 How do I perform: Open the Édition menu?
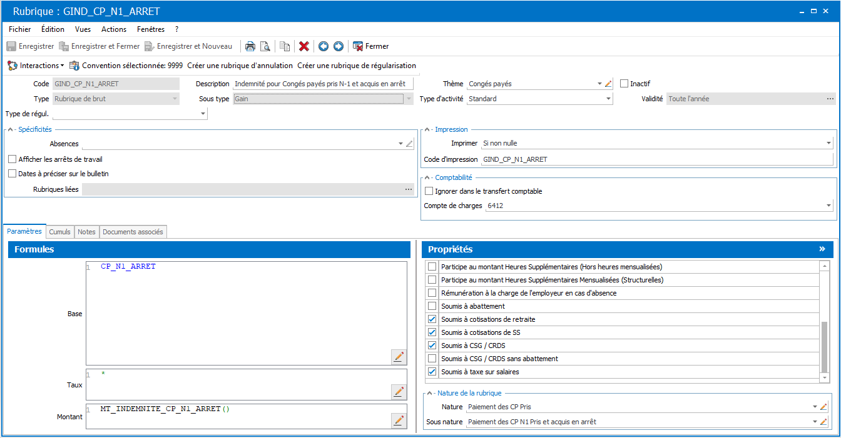point(53,29)
